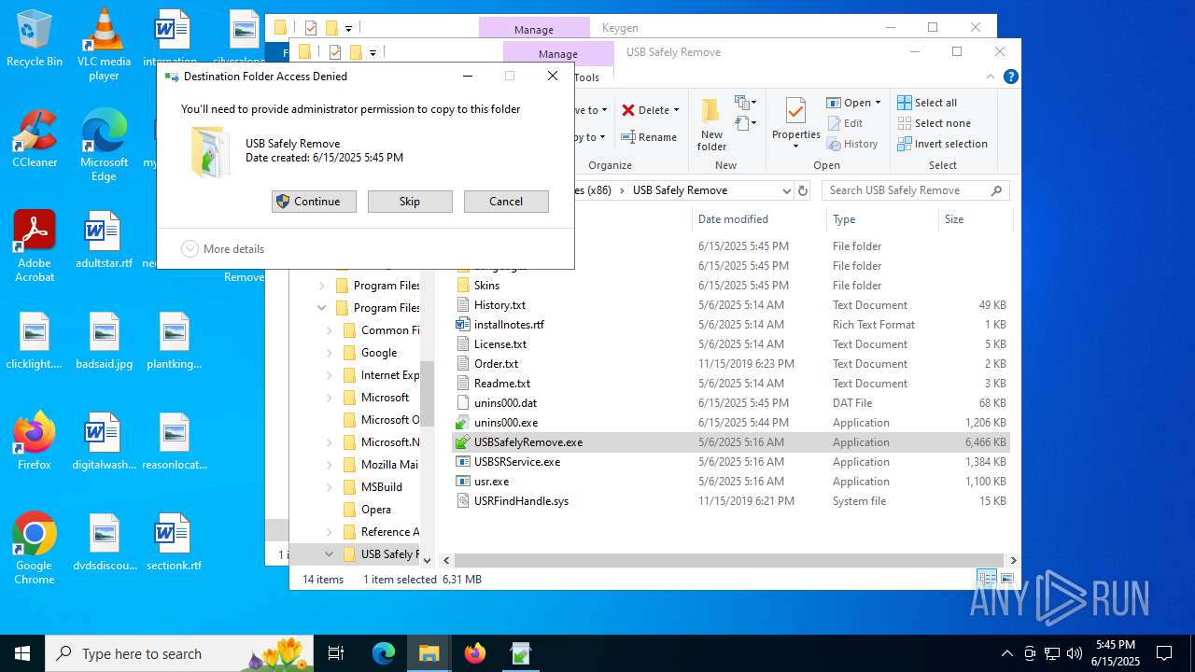The image size is (1195, 672).
Task: Launch VLC media player shortcut
Action: tap(104, 45)
